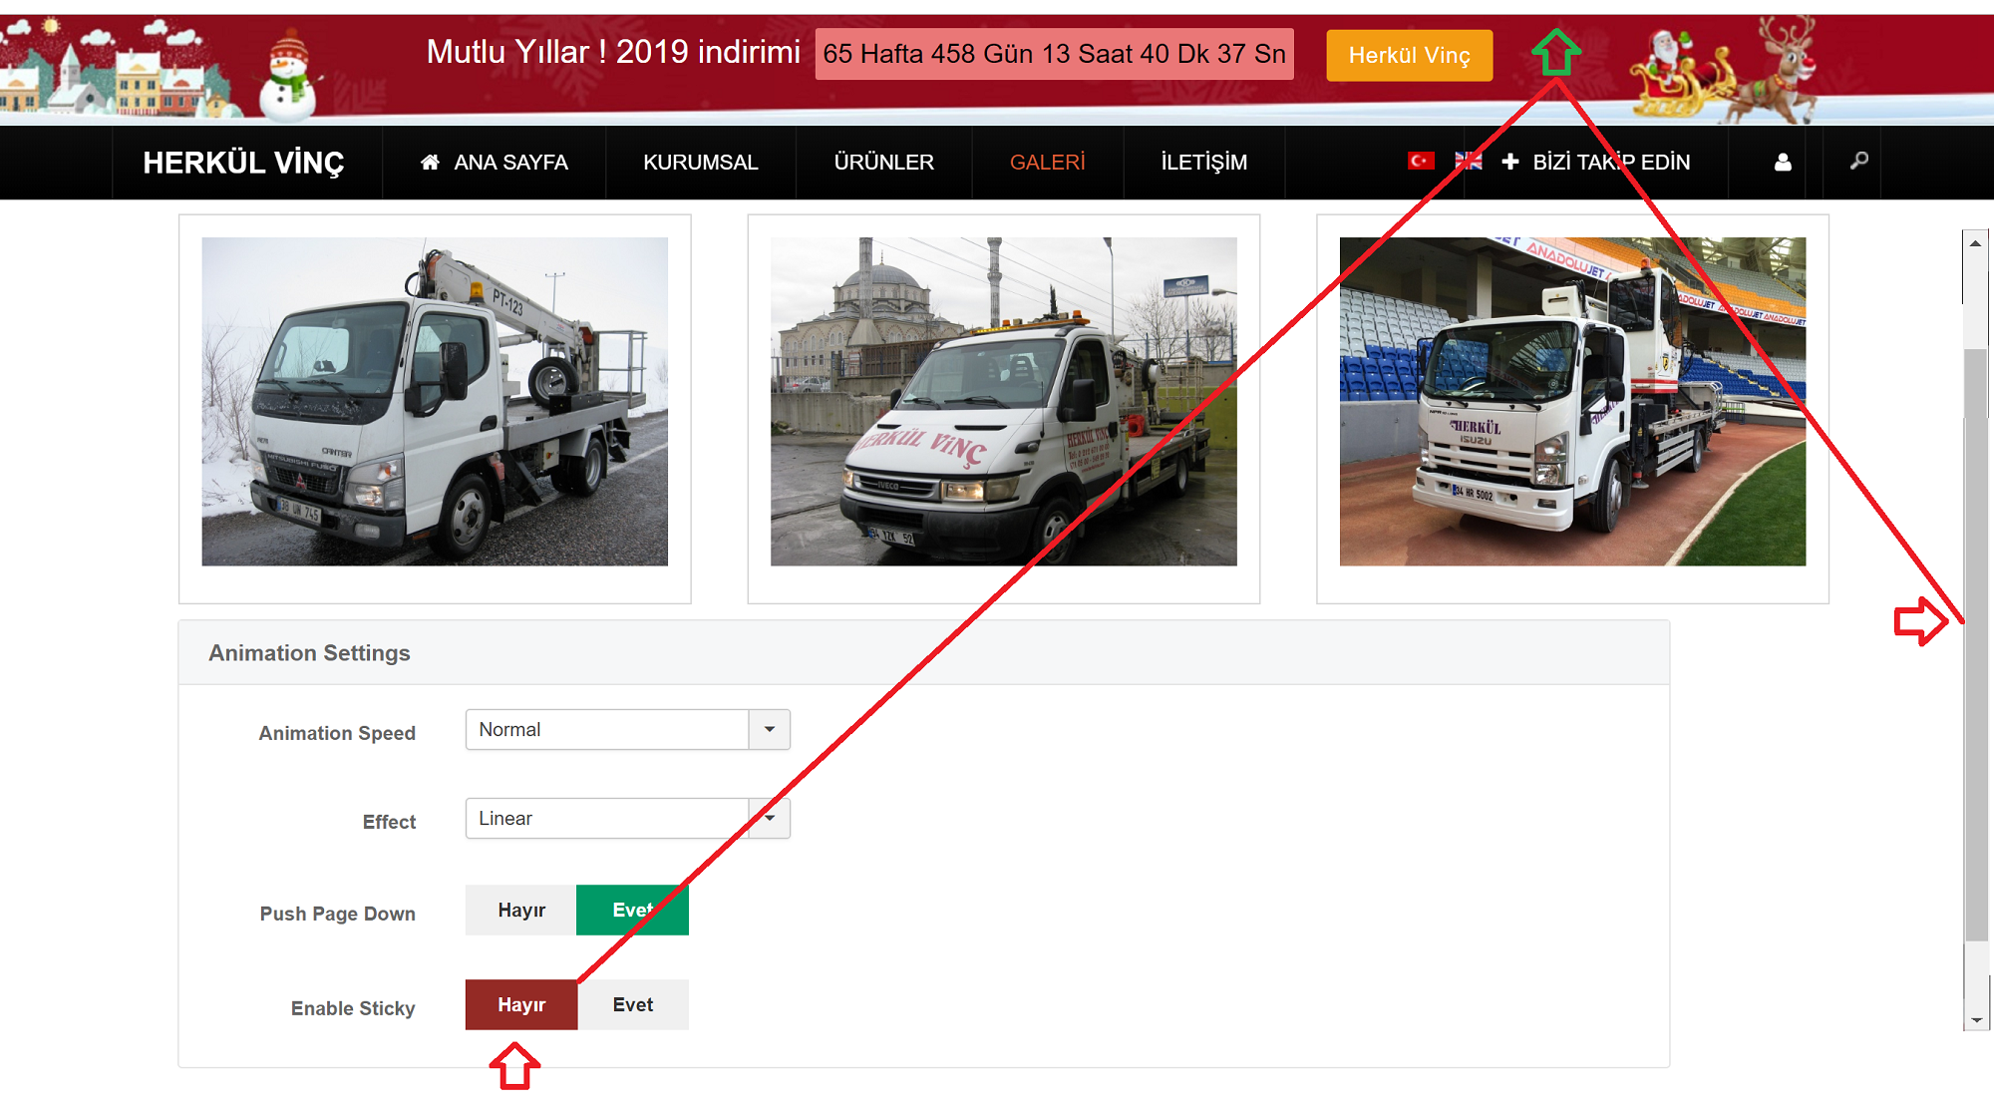Open the user account icon
Image resolution: width=1994 pixels, height=1115 pixels.
[x=1783, y=162]
